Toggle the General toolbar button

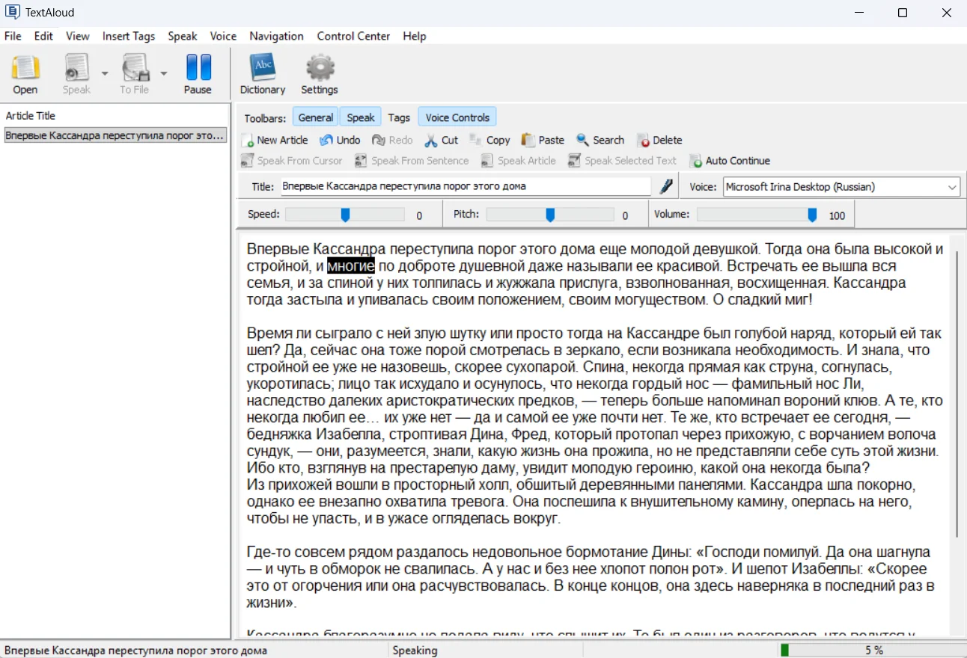(x=315, y=117)
